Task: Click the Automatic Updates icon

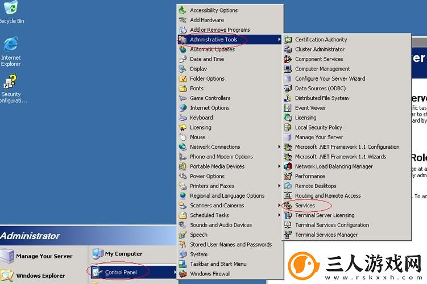Action: point(183,49)
